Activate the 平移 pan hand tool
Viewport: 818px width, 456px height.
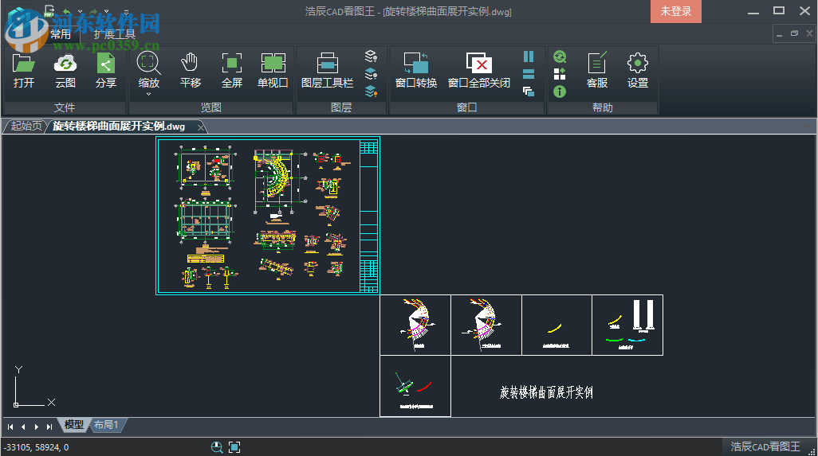[x=190, y=71]
